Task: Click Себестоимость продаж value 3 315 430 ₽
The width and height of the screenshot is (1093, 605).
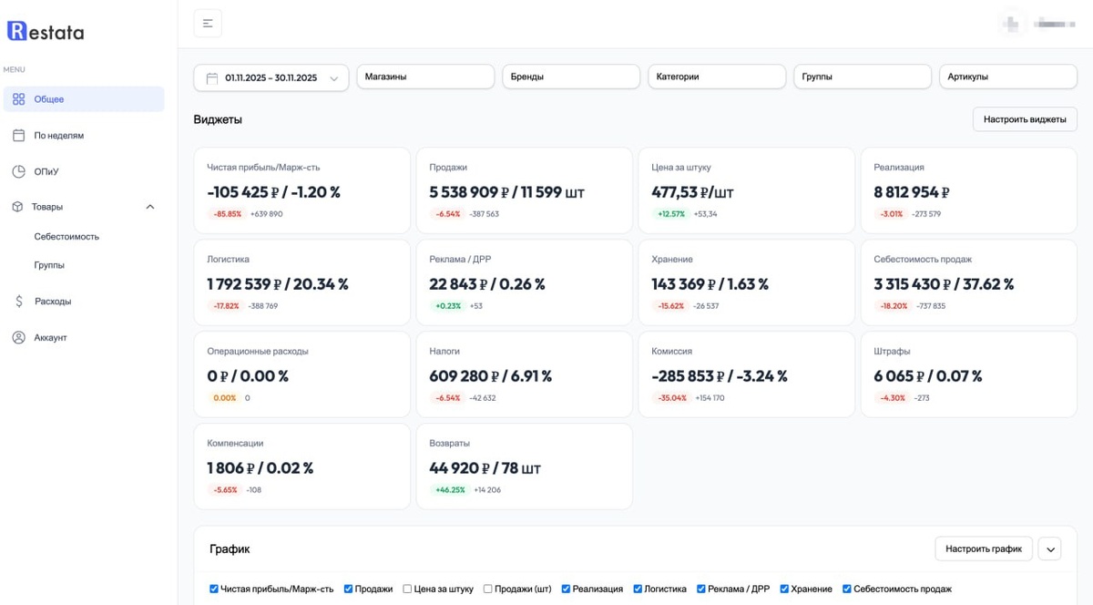Action: point(913,284)
